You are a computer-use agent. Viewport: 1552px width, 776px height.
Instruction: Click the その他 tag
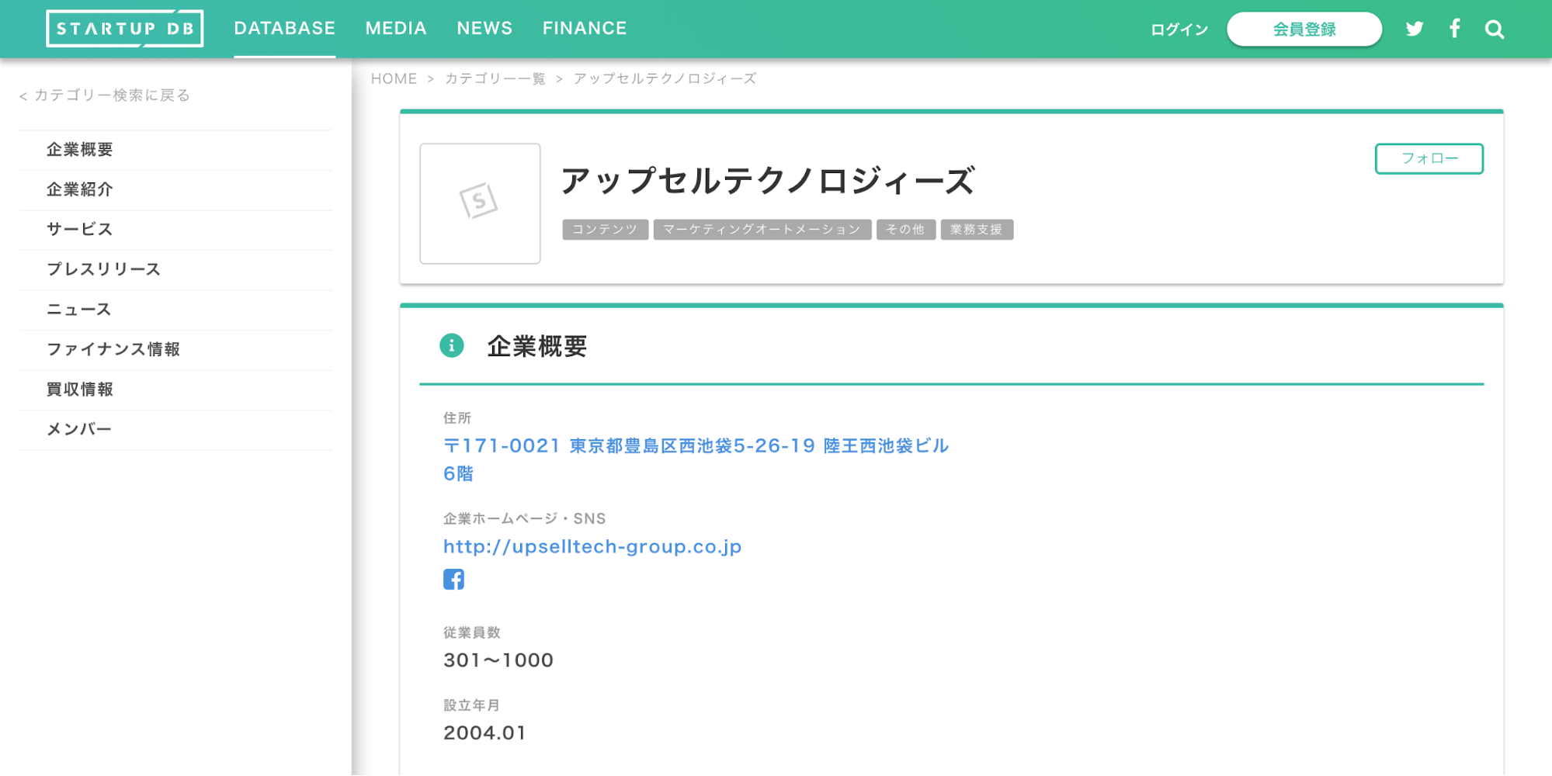905,230
